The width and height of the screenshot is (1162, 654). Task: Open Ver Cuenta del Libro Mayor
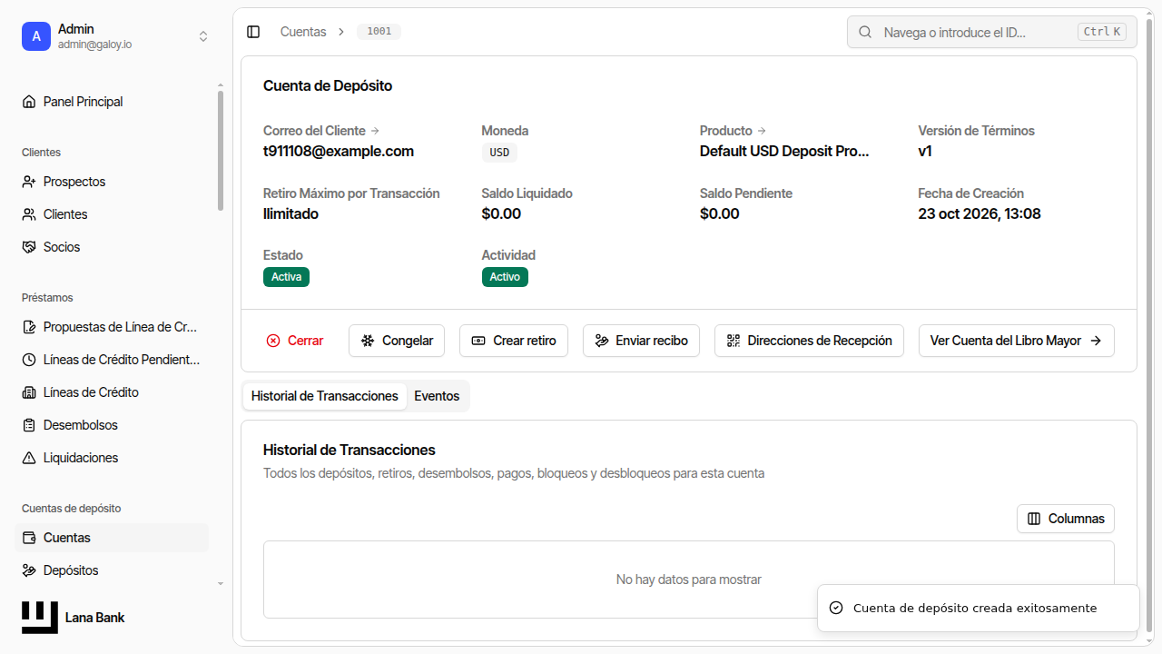pos(1017,341)
